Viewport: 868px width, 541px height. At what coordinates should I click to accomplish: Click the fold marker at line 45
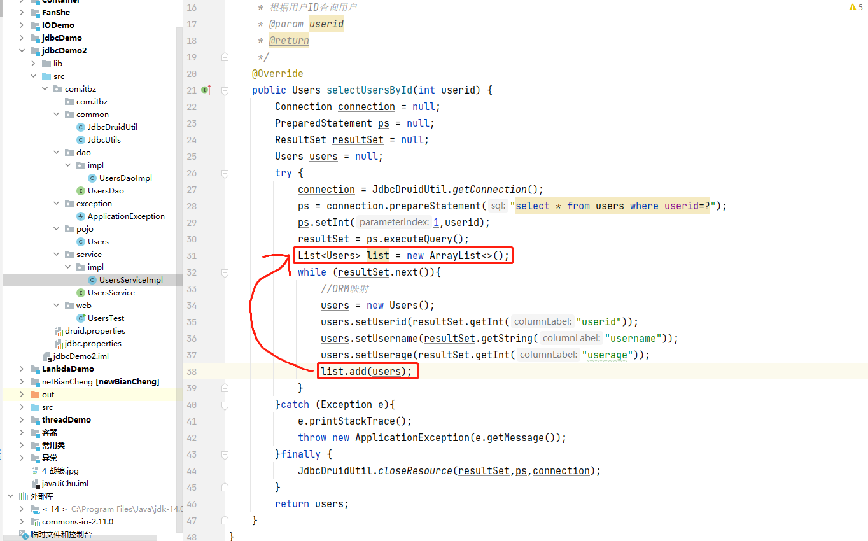tap(225, 488)
